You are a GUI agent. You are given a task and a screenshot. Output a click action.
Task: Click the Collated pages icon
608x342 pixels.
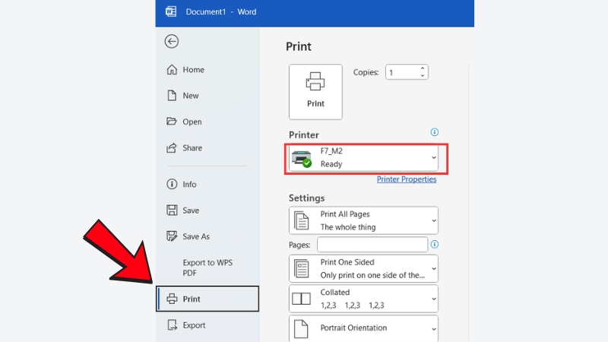pos(301,299)
